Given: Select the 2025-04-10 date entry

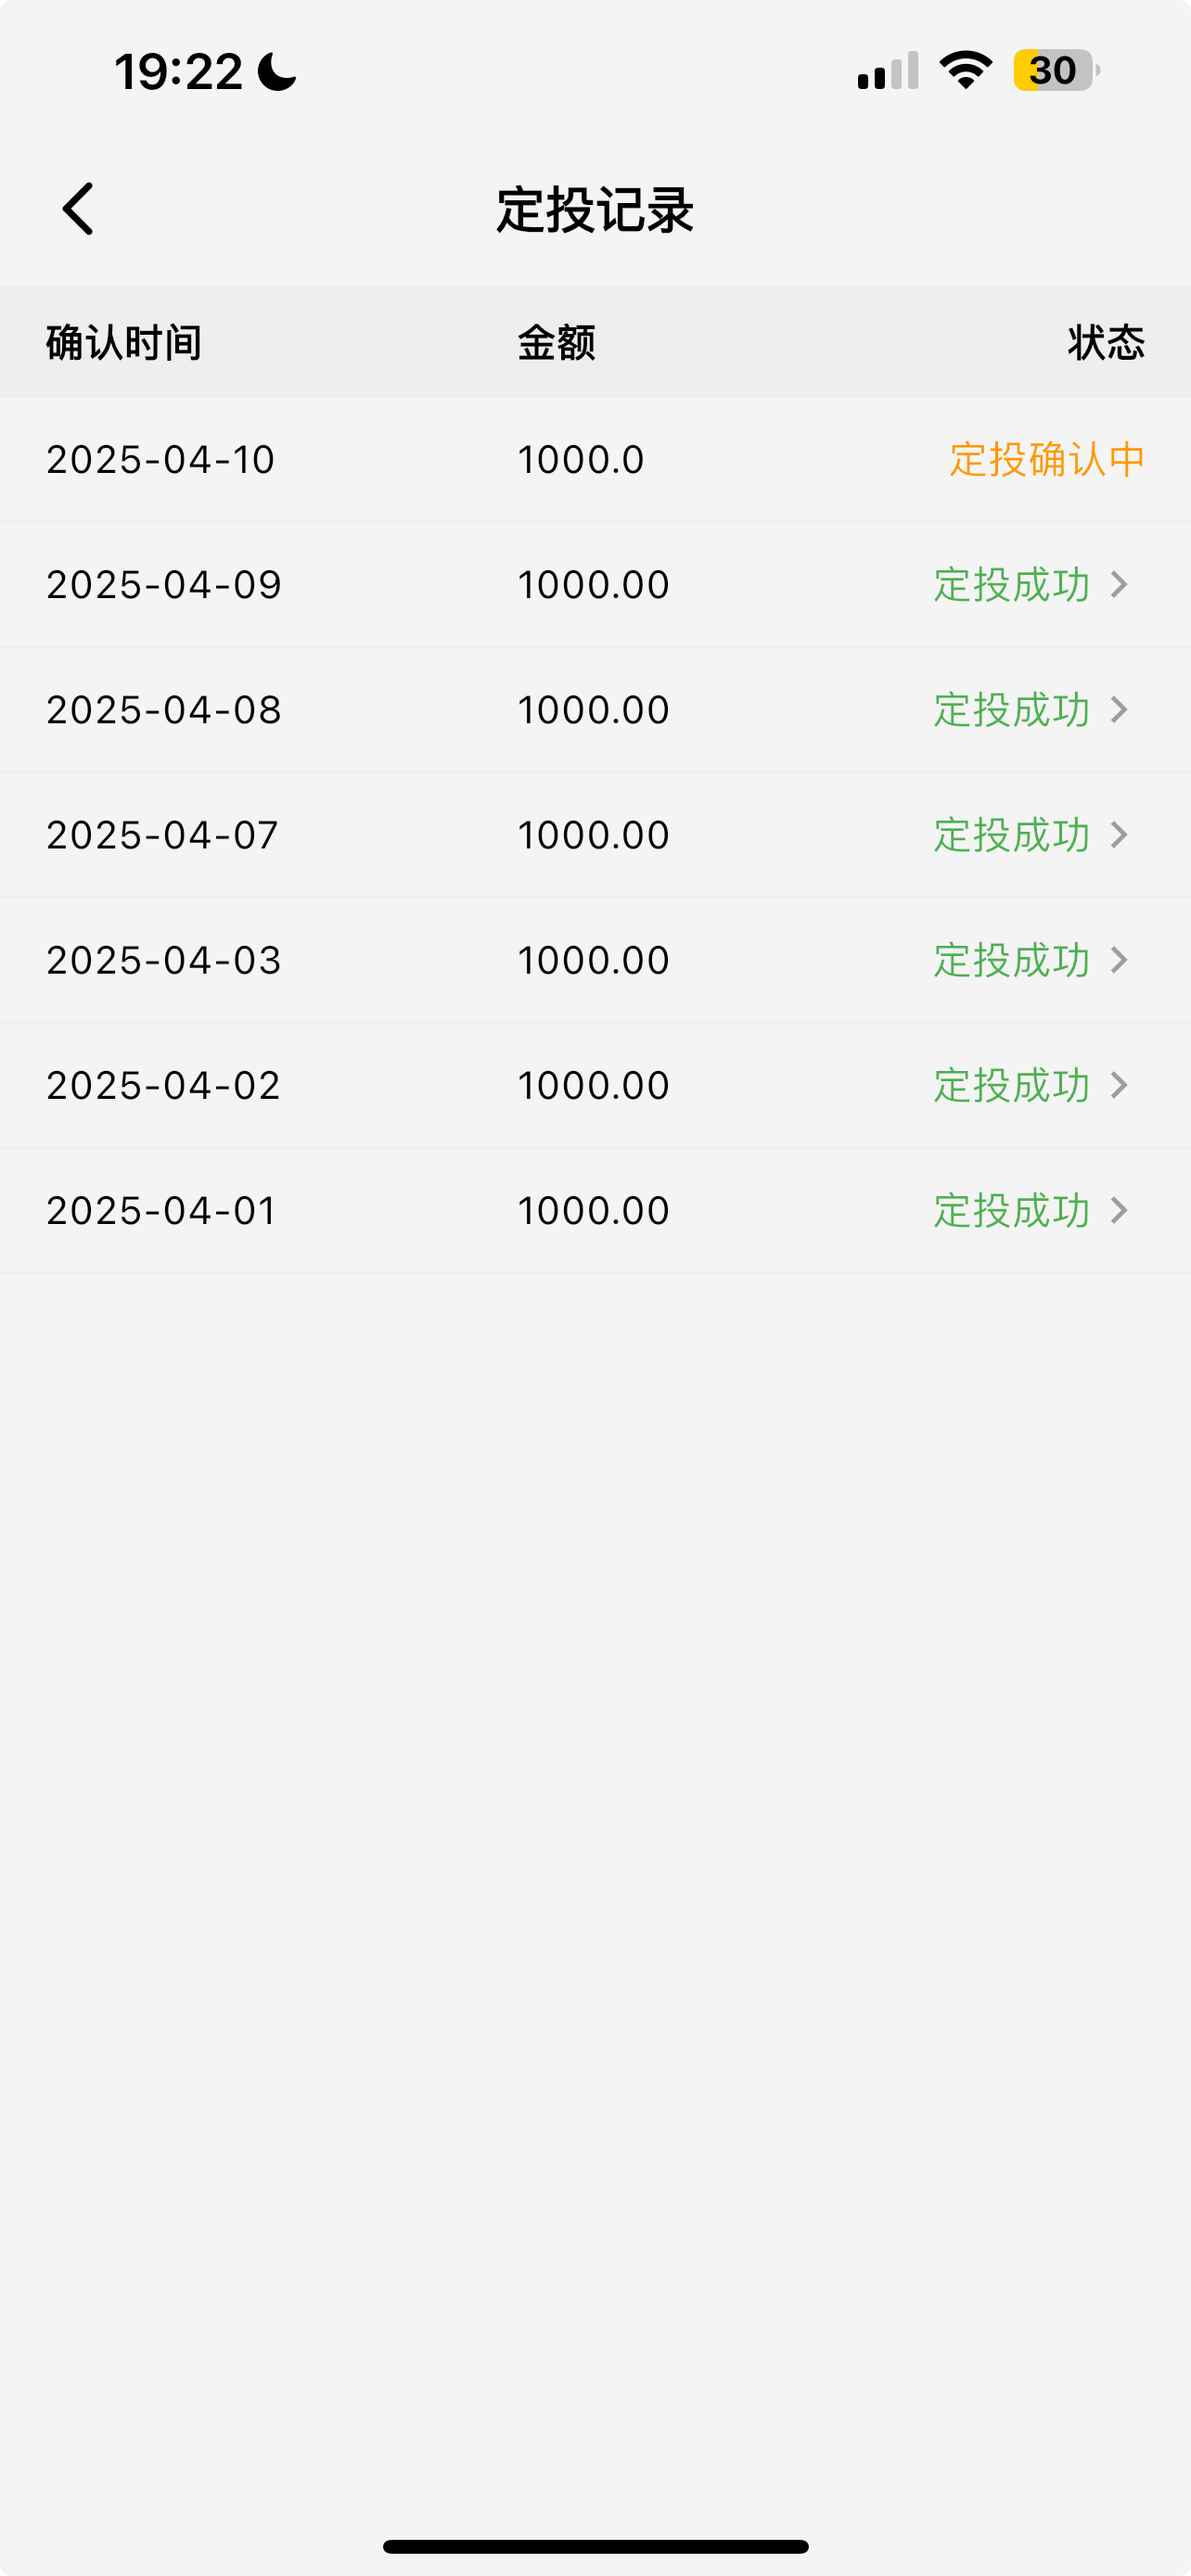Looking at the screenshot, I should (x=160, y=459).
